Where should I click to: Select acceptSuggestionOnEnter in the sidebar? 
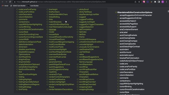[131, 18]
